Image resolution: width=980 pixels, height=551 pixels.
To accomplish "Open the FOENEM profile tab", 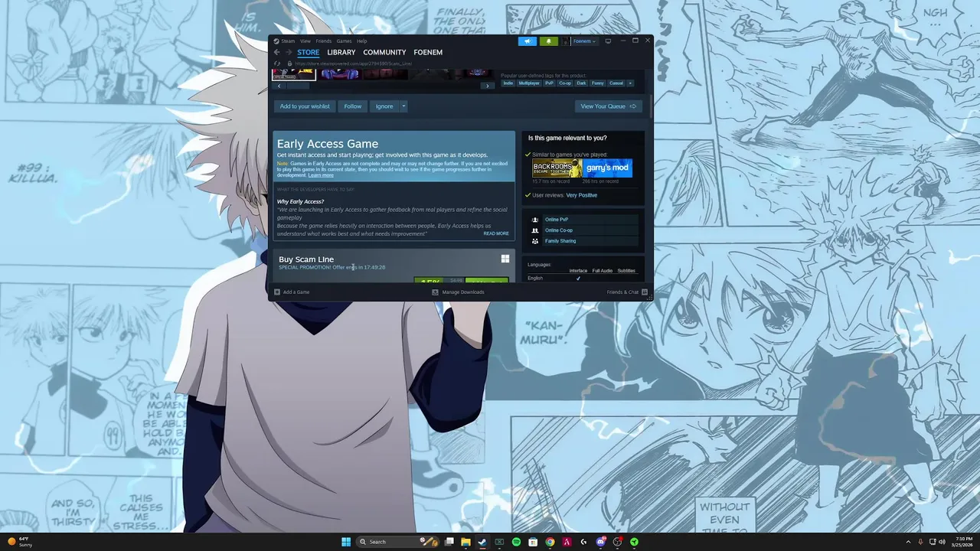I will pyautogui.click(x=428, y=52).
